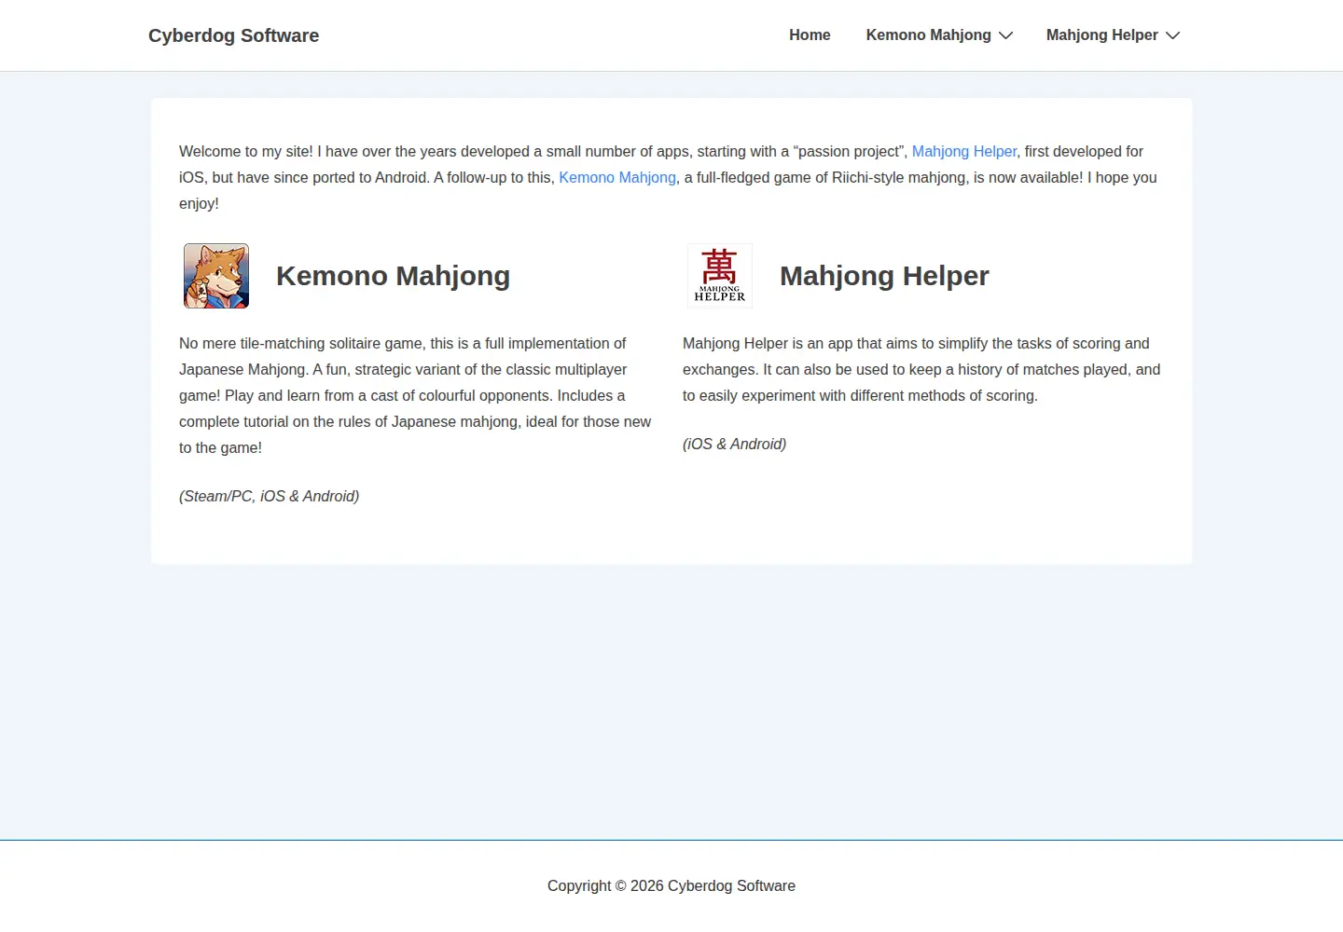Image resolution: width=1343 pixels, height=932 pixels.
Task: Open the Mahjong Helper navigation menu label
Action: click(x=1101, y=35)
